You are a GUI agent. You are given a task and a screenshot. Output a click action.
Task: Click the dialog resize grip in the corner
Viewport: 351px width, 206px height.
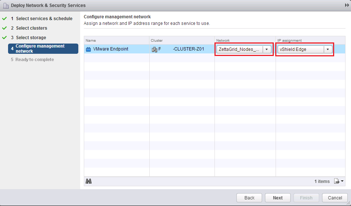349,203
